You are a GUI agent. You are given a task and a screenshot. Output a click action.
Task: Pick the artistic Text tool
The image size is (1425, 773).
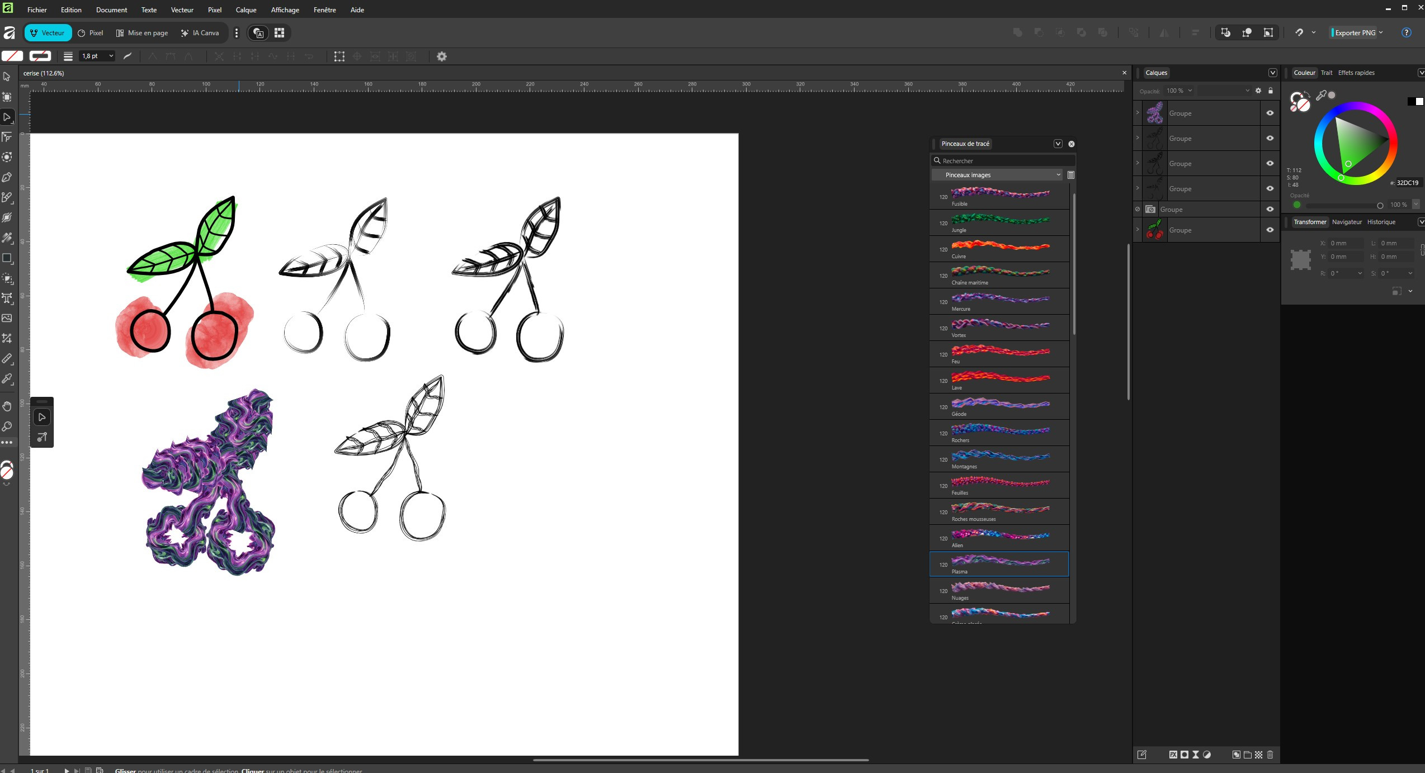(7, 298)
